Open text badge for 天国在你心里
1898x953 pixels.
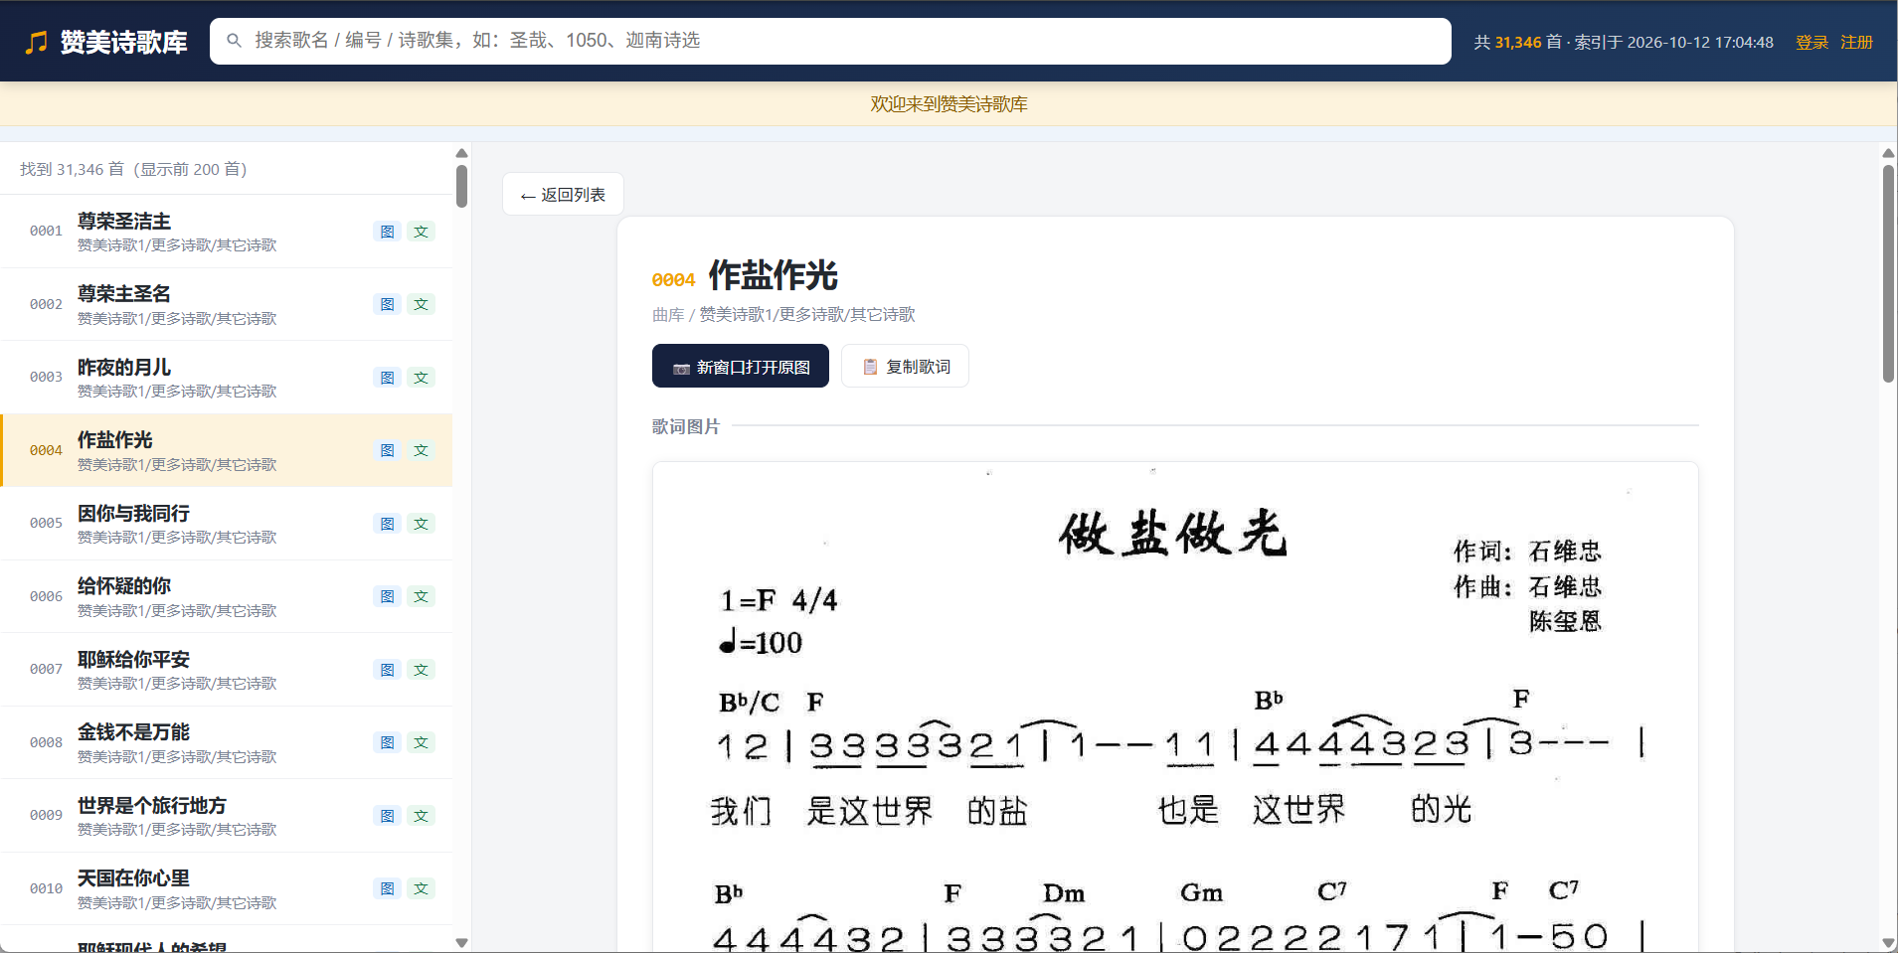tap(422, 888)
